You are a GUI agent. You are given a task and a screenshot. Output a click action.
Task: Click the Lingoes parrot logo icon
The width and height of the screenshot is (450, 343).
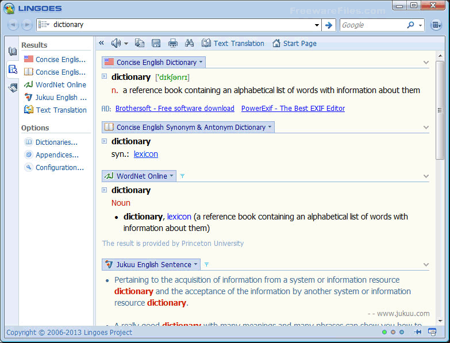coord(9,8)
